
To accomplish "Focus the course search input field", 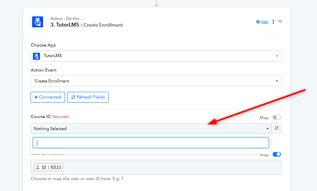I will click(x=151, y=143).
